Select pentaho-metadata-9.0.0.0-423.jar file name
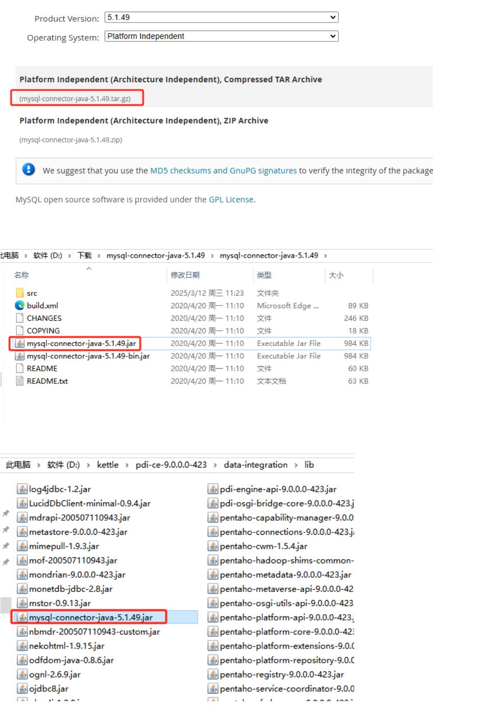The width and height of the screenshot is (487, 708). [x=286, y=574]
